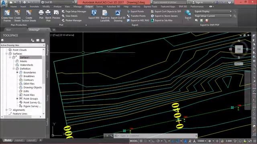Select Breaklines in the tree
Image resolution: width=257 pixels, height=144 pixels.
(29, 76)
